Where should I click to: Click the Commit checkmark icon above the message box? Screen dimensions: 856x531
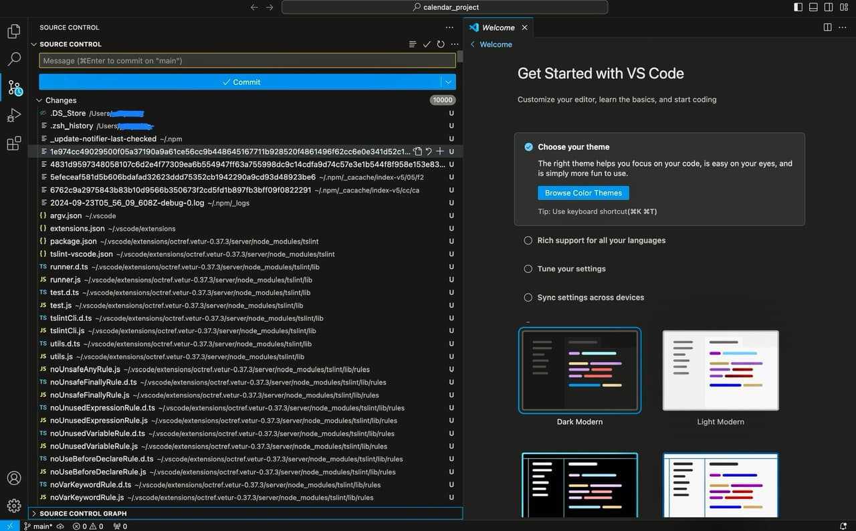[427, 44]
